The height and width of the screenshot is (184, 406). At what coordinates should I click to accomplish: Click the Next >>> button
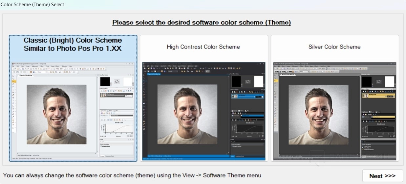click(x=382, y=176)
